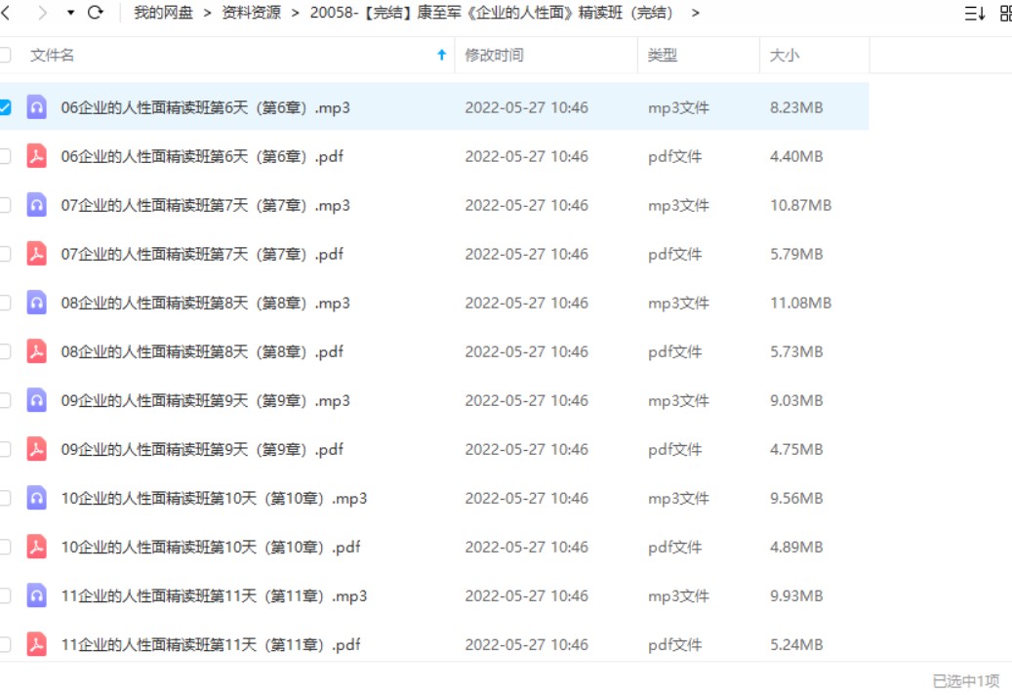Expand the chevron after the last breadcrumb
Screen dimensions: 1012x695
pos(695,13)
